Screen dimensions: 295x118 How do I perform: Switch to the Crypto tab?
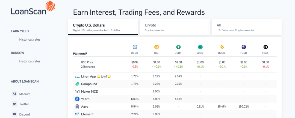175,27
